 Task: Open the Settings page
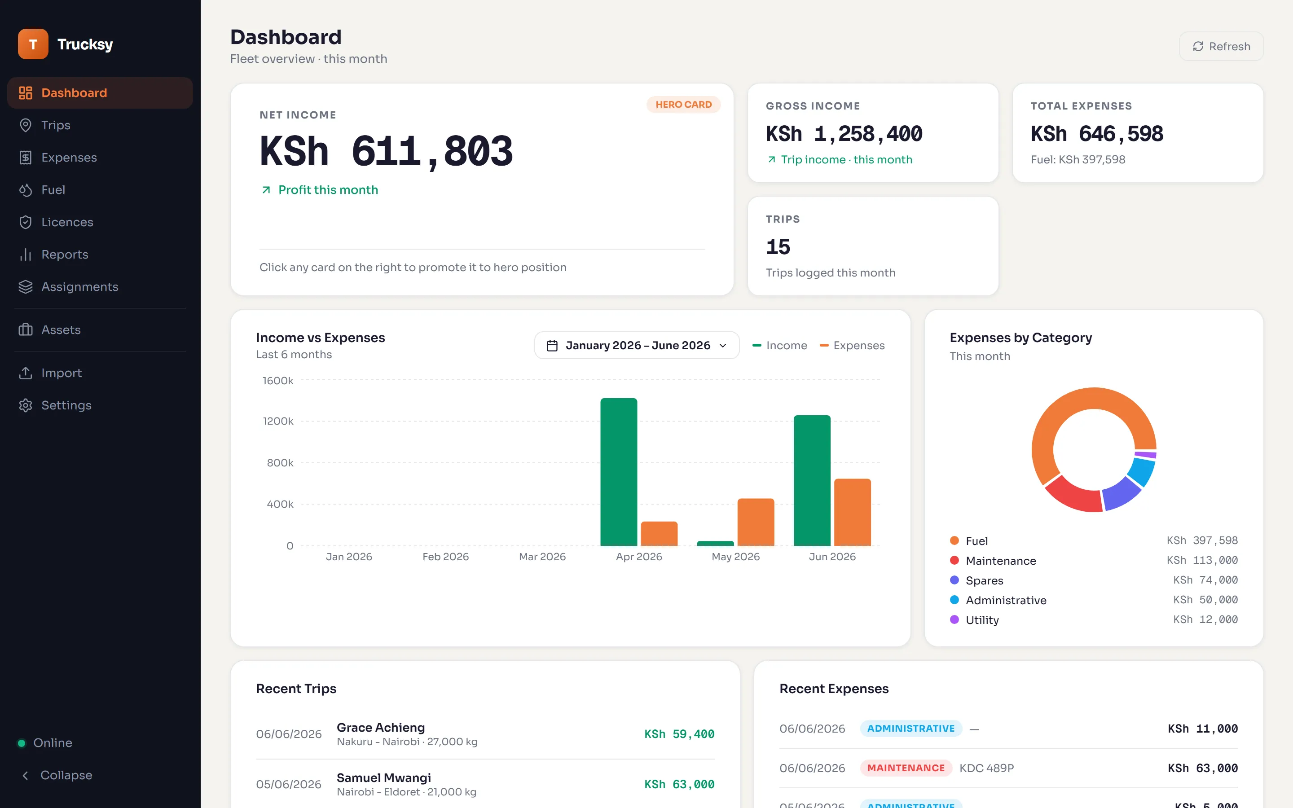click(x=100, y=405)
